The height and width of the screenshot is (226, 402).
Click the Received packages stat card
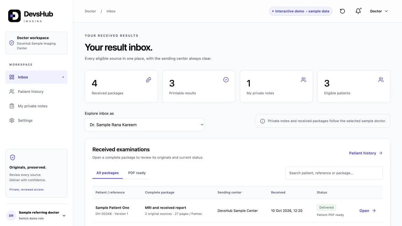tap(121, 86)
